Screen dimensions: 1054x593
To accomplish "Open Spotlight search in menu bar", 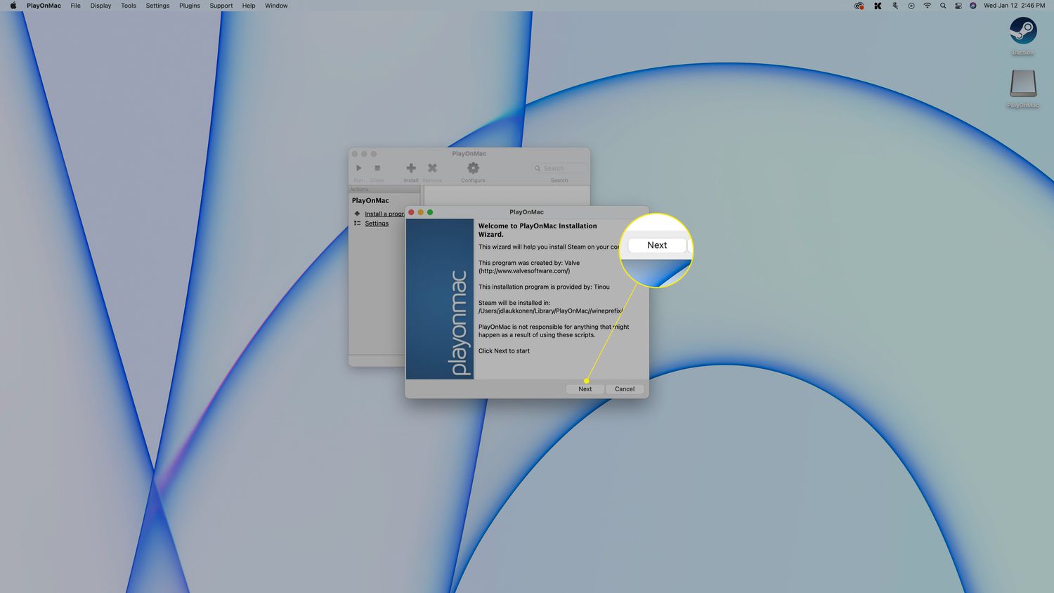I will (x=943, y=6).
